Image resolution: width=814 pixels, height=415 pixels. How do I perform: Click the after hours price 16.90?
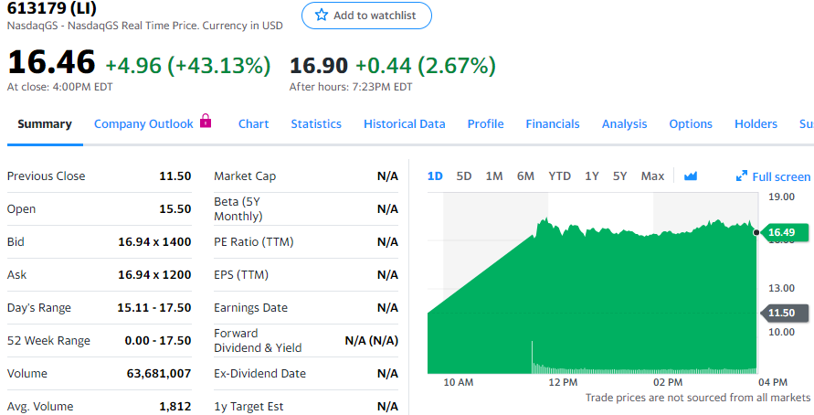[319, 66]
